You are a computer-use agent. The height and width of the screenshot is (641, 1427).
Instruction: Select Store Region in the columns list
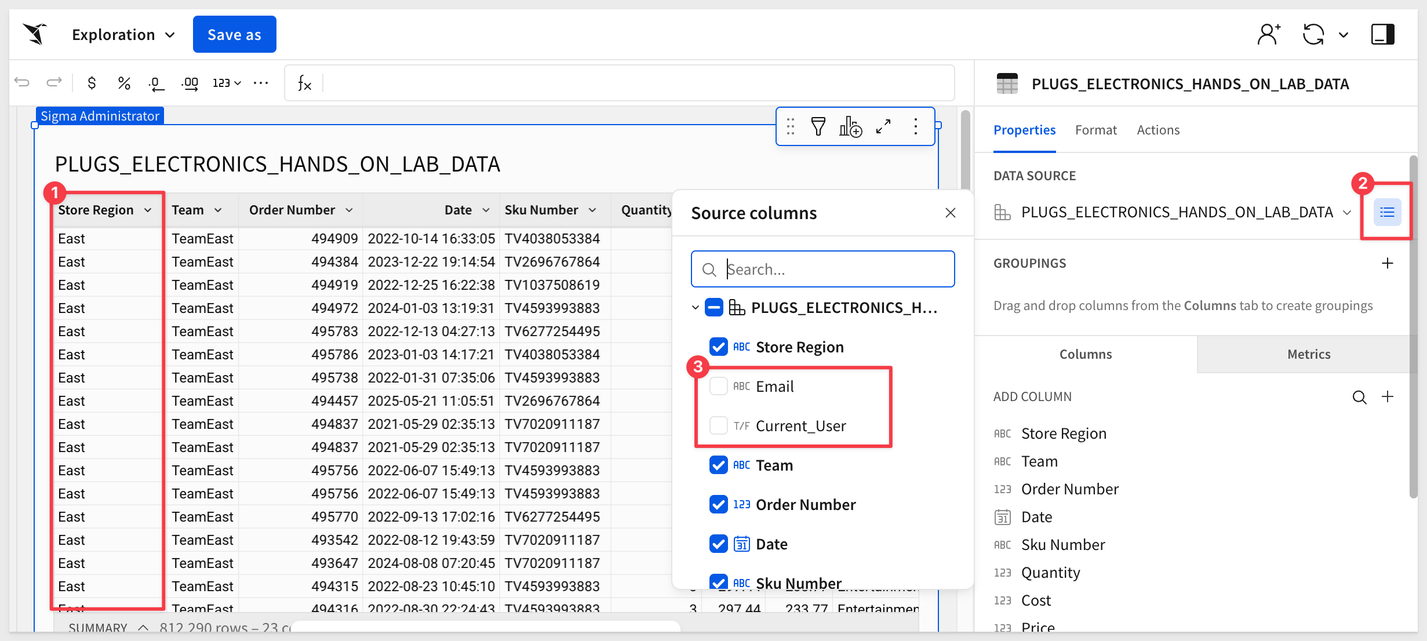pos(1064,434)
